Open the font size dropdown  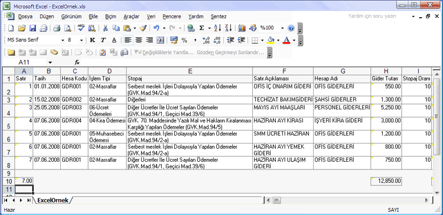(x=82, y=40)
